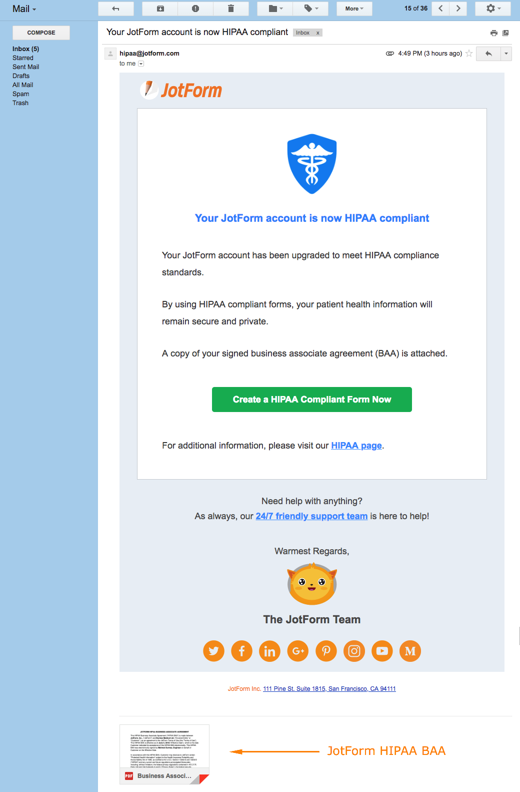This screenshot has height=792, width=520.
Task: Delete the email with the trash icon
Action: click(231, 9)
